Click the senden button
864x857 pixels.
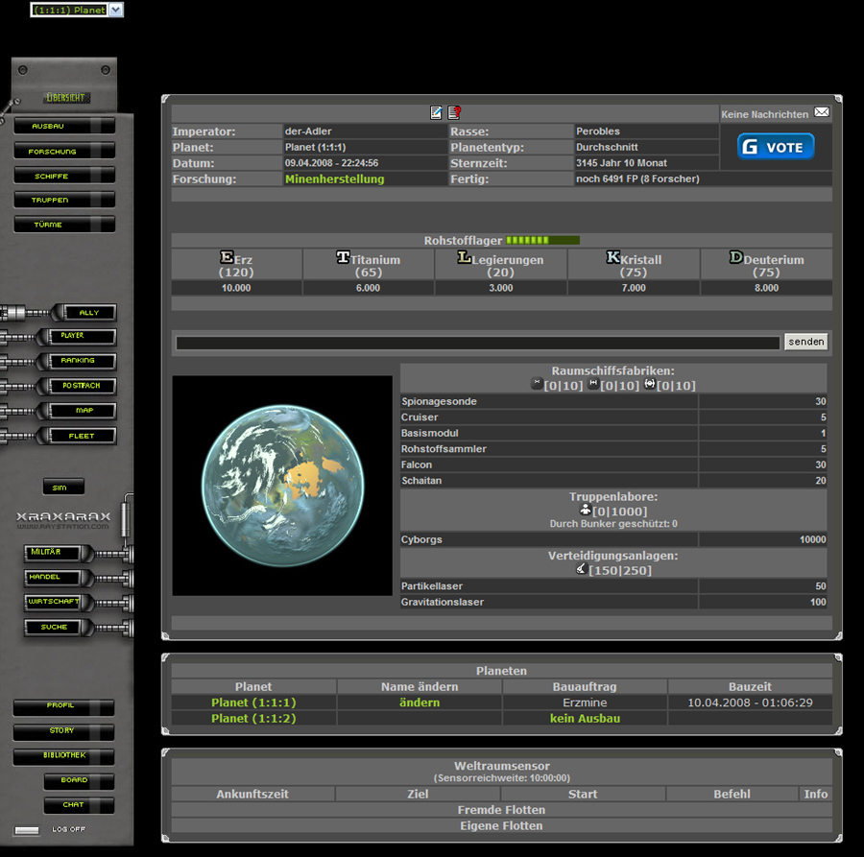[x=805, y=342]
